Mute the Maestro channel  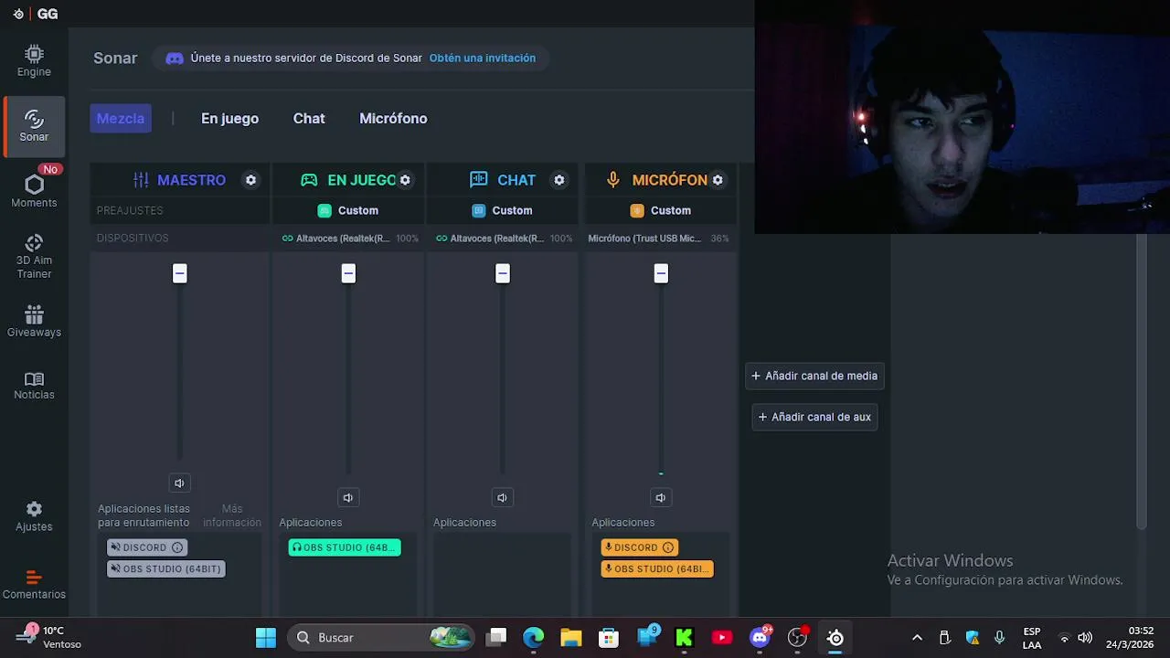(179, 483)
